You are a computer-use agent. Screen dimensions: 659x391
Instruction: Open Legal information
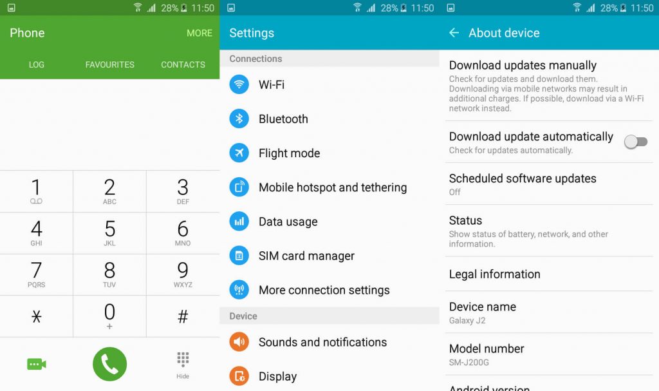(494, 274)
